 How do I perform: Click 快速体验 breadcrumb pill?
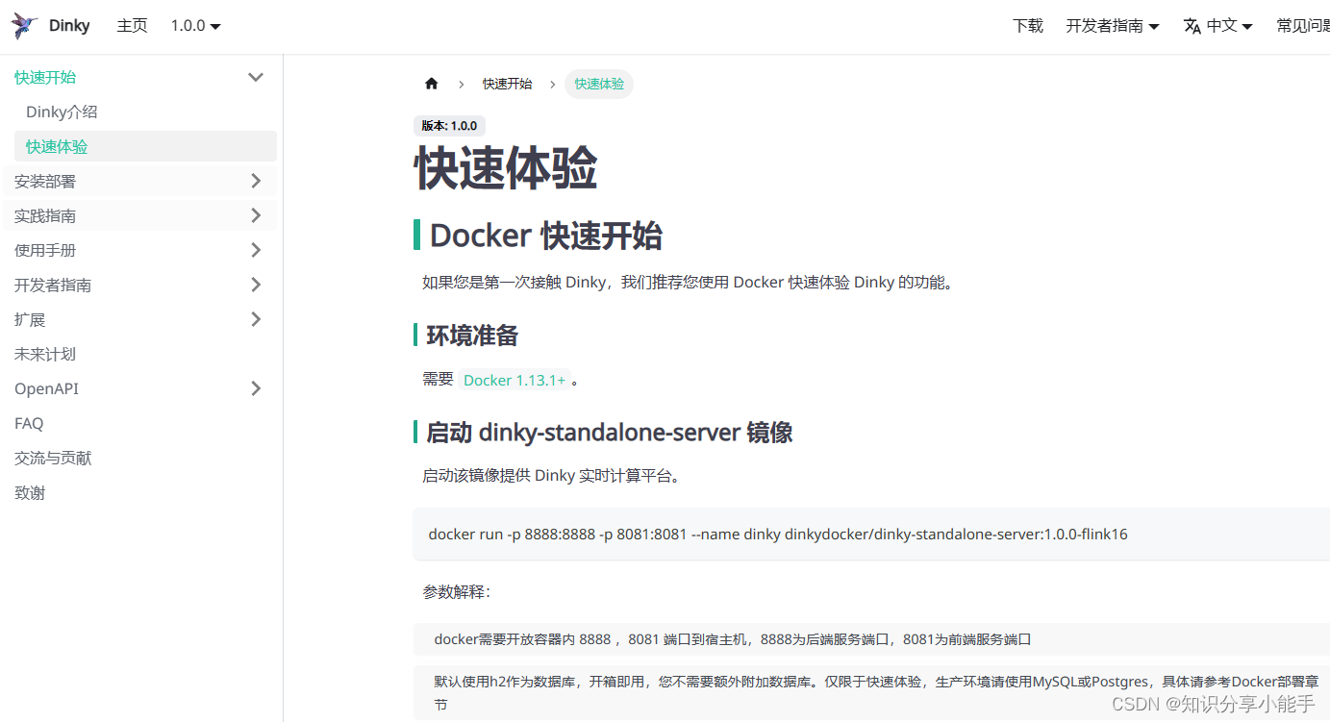pyautogui.click(x=599, y=84)
